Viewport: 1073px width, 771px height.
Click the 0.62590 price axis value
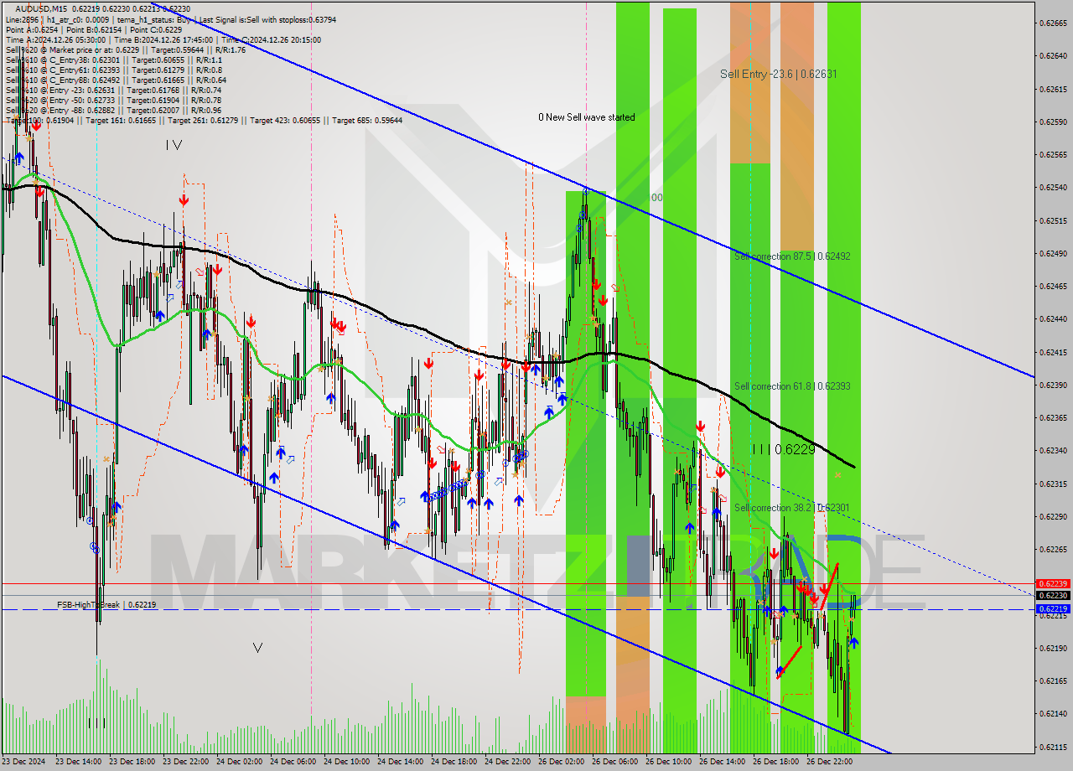pos(1052,122)
